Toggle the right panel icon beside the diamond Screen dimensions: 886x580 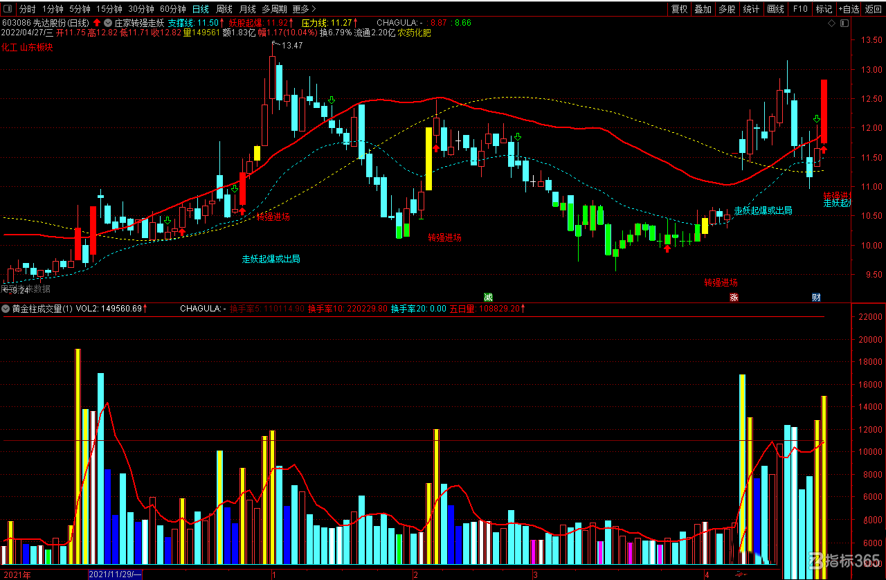(843, 23)
